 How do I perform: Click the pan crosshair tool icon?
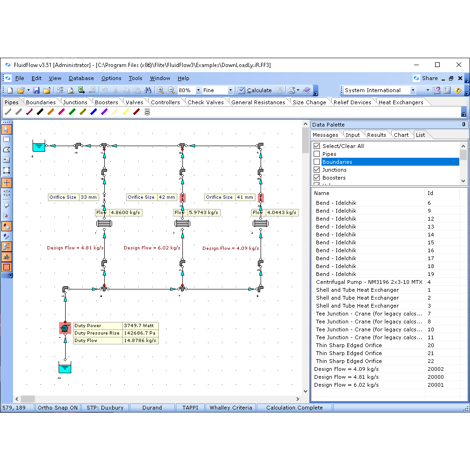(x=7, y=183)
